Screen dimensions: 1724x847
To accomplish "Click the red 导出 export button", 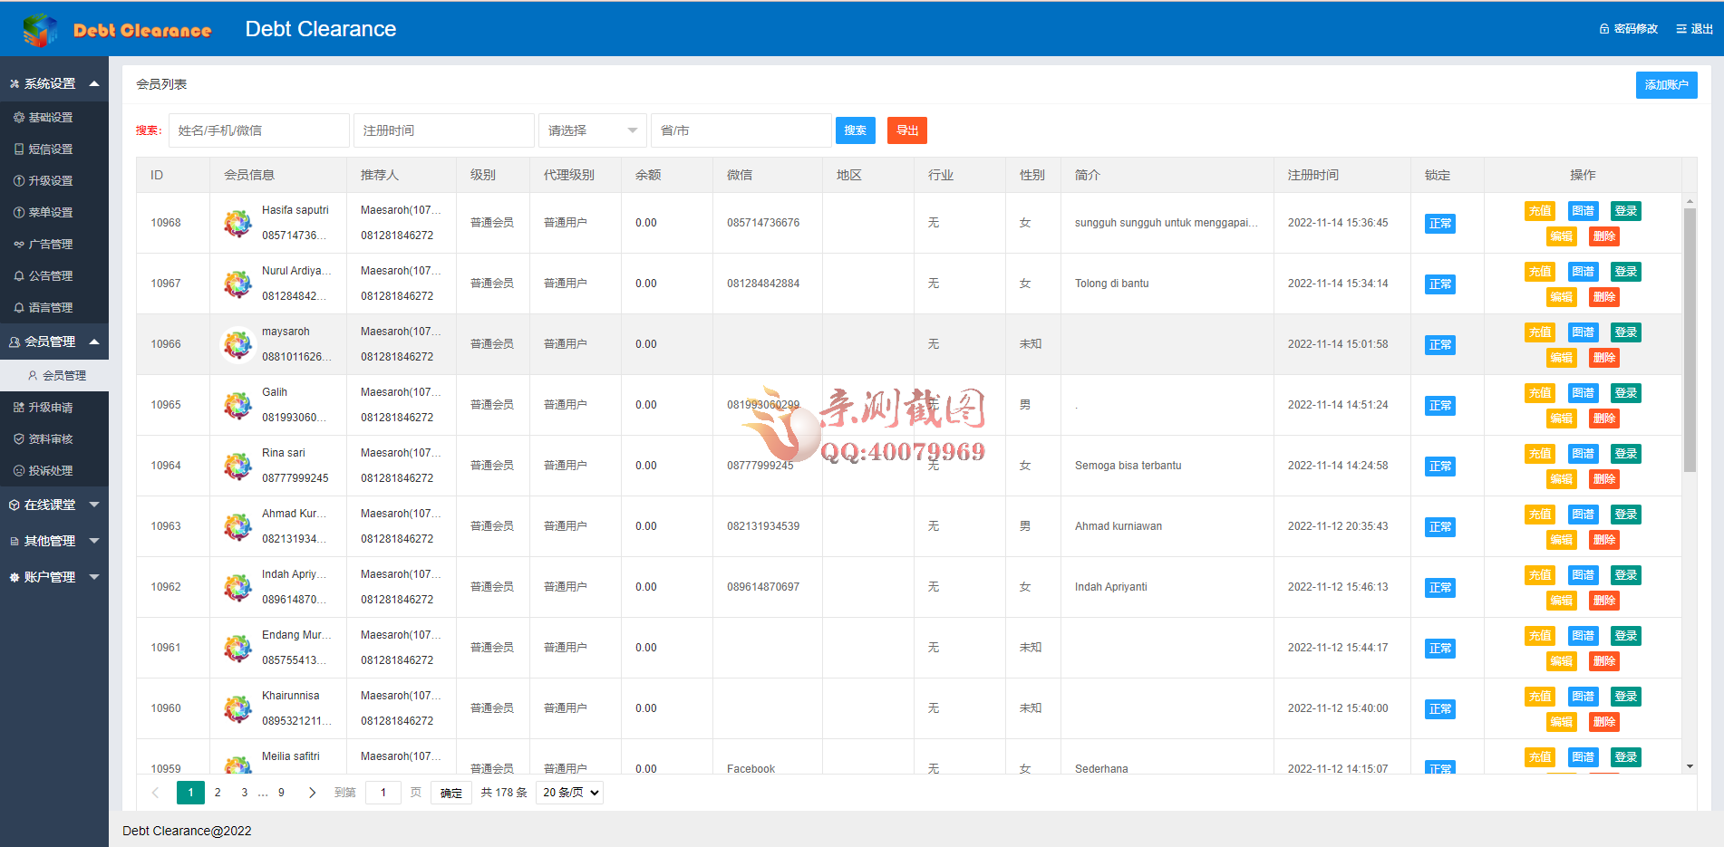I will pos(906,130).
